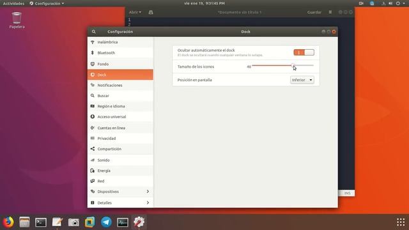Open the Firefox browser from the dock

8,222
